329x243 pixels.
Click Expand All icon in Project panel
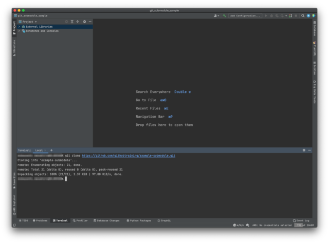[72, 22]
